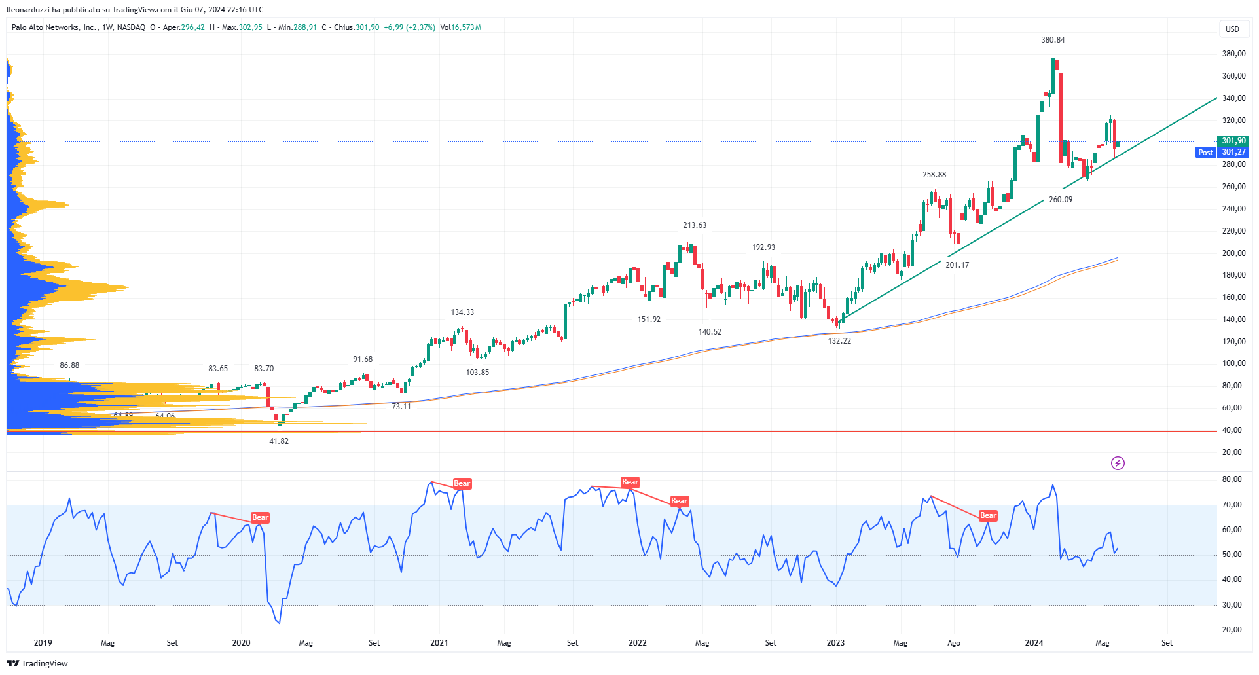The image size is (1259, 675).
Task: Click the 73.11 low annotation
Action: (401, 407)
